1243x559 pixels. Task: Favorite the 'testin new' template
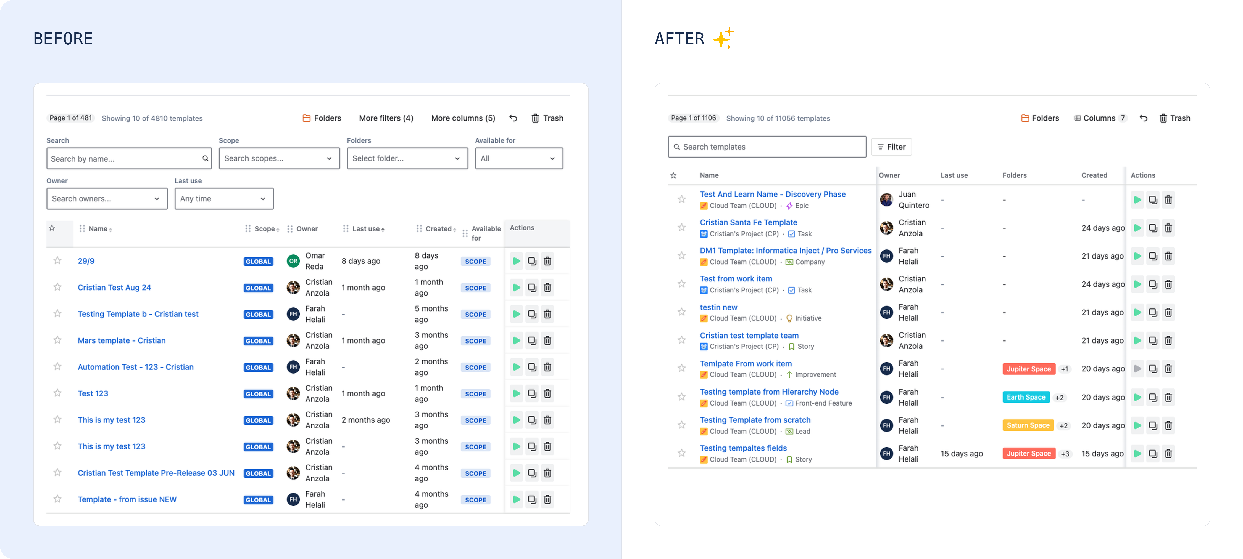pos(681,312)
